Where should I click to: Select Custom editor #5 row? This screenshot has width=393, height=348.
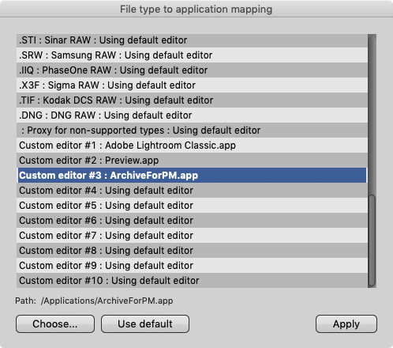(192, 206)
